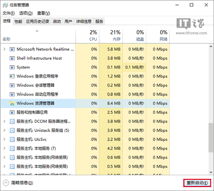Sort by the CPU column header
The width and height of the screenshot is (214, 191).
(x=87, y=36)
